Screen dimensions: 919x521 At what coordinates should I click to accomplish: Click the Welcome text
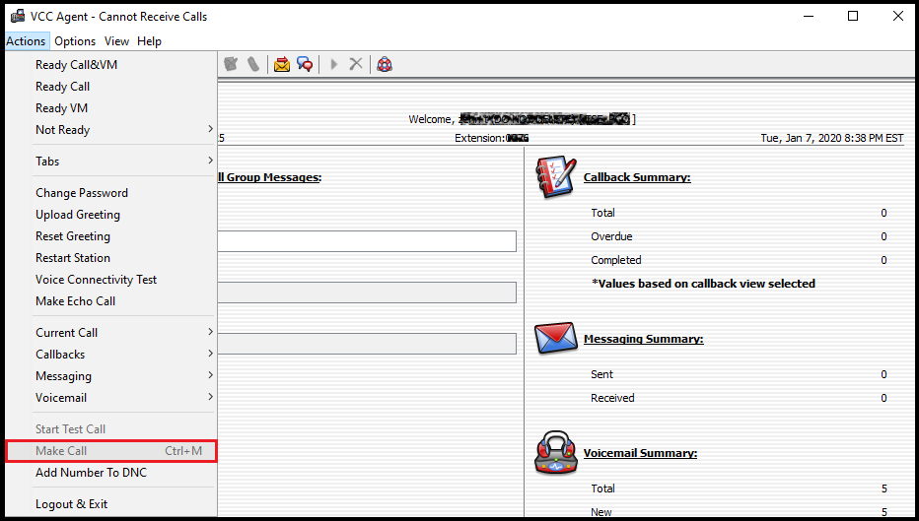tap(431, 119)
